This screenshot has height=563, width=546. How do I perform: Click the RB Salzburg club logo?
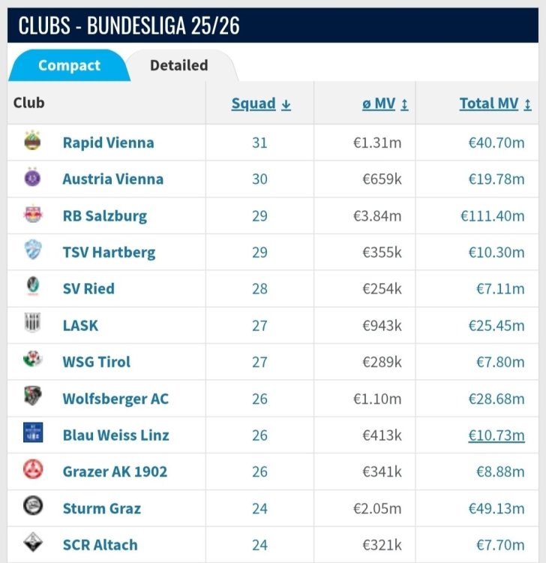pos(33,215)
